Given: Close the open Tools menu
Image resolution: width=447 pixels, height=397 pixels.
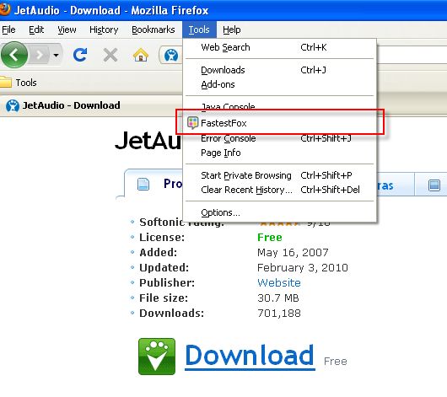Looking at the screenshot, I should point(199,30).
